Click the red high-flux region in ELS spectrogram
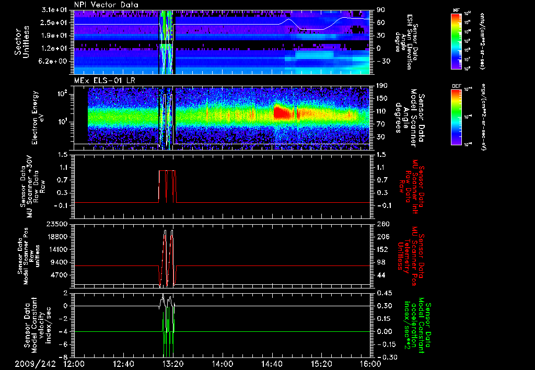This screenshot has width=535, height=370. [284, 112]
